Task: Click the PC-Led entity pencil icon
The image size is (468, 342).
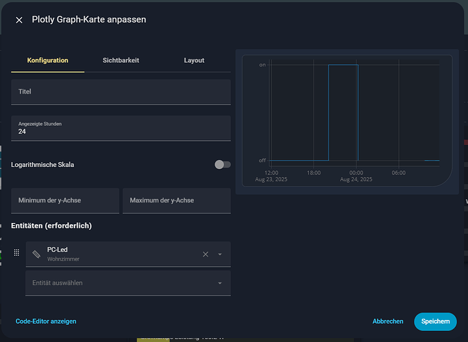Action: [37, 254]
